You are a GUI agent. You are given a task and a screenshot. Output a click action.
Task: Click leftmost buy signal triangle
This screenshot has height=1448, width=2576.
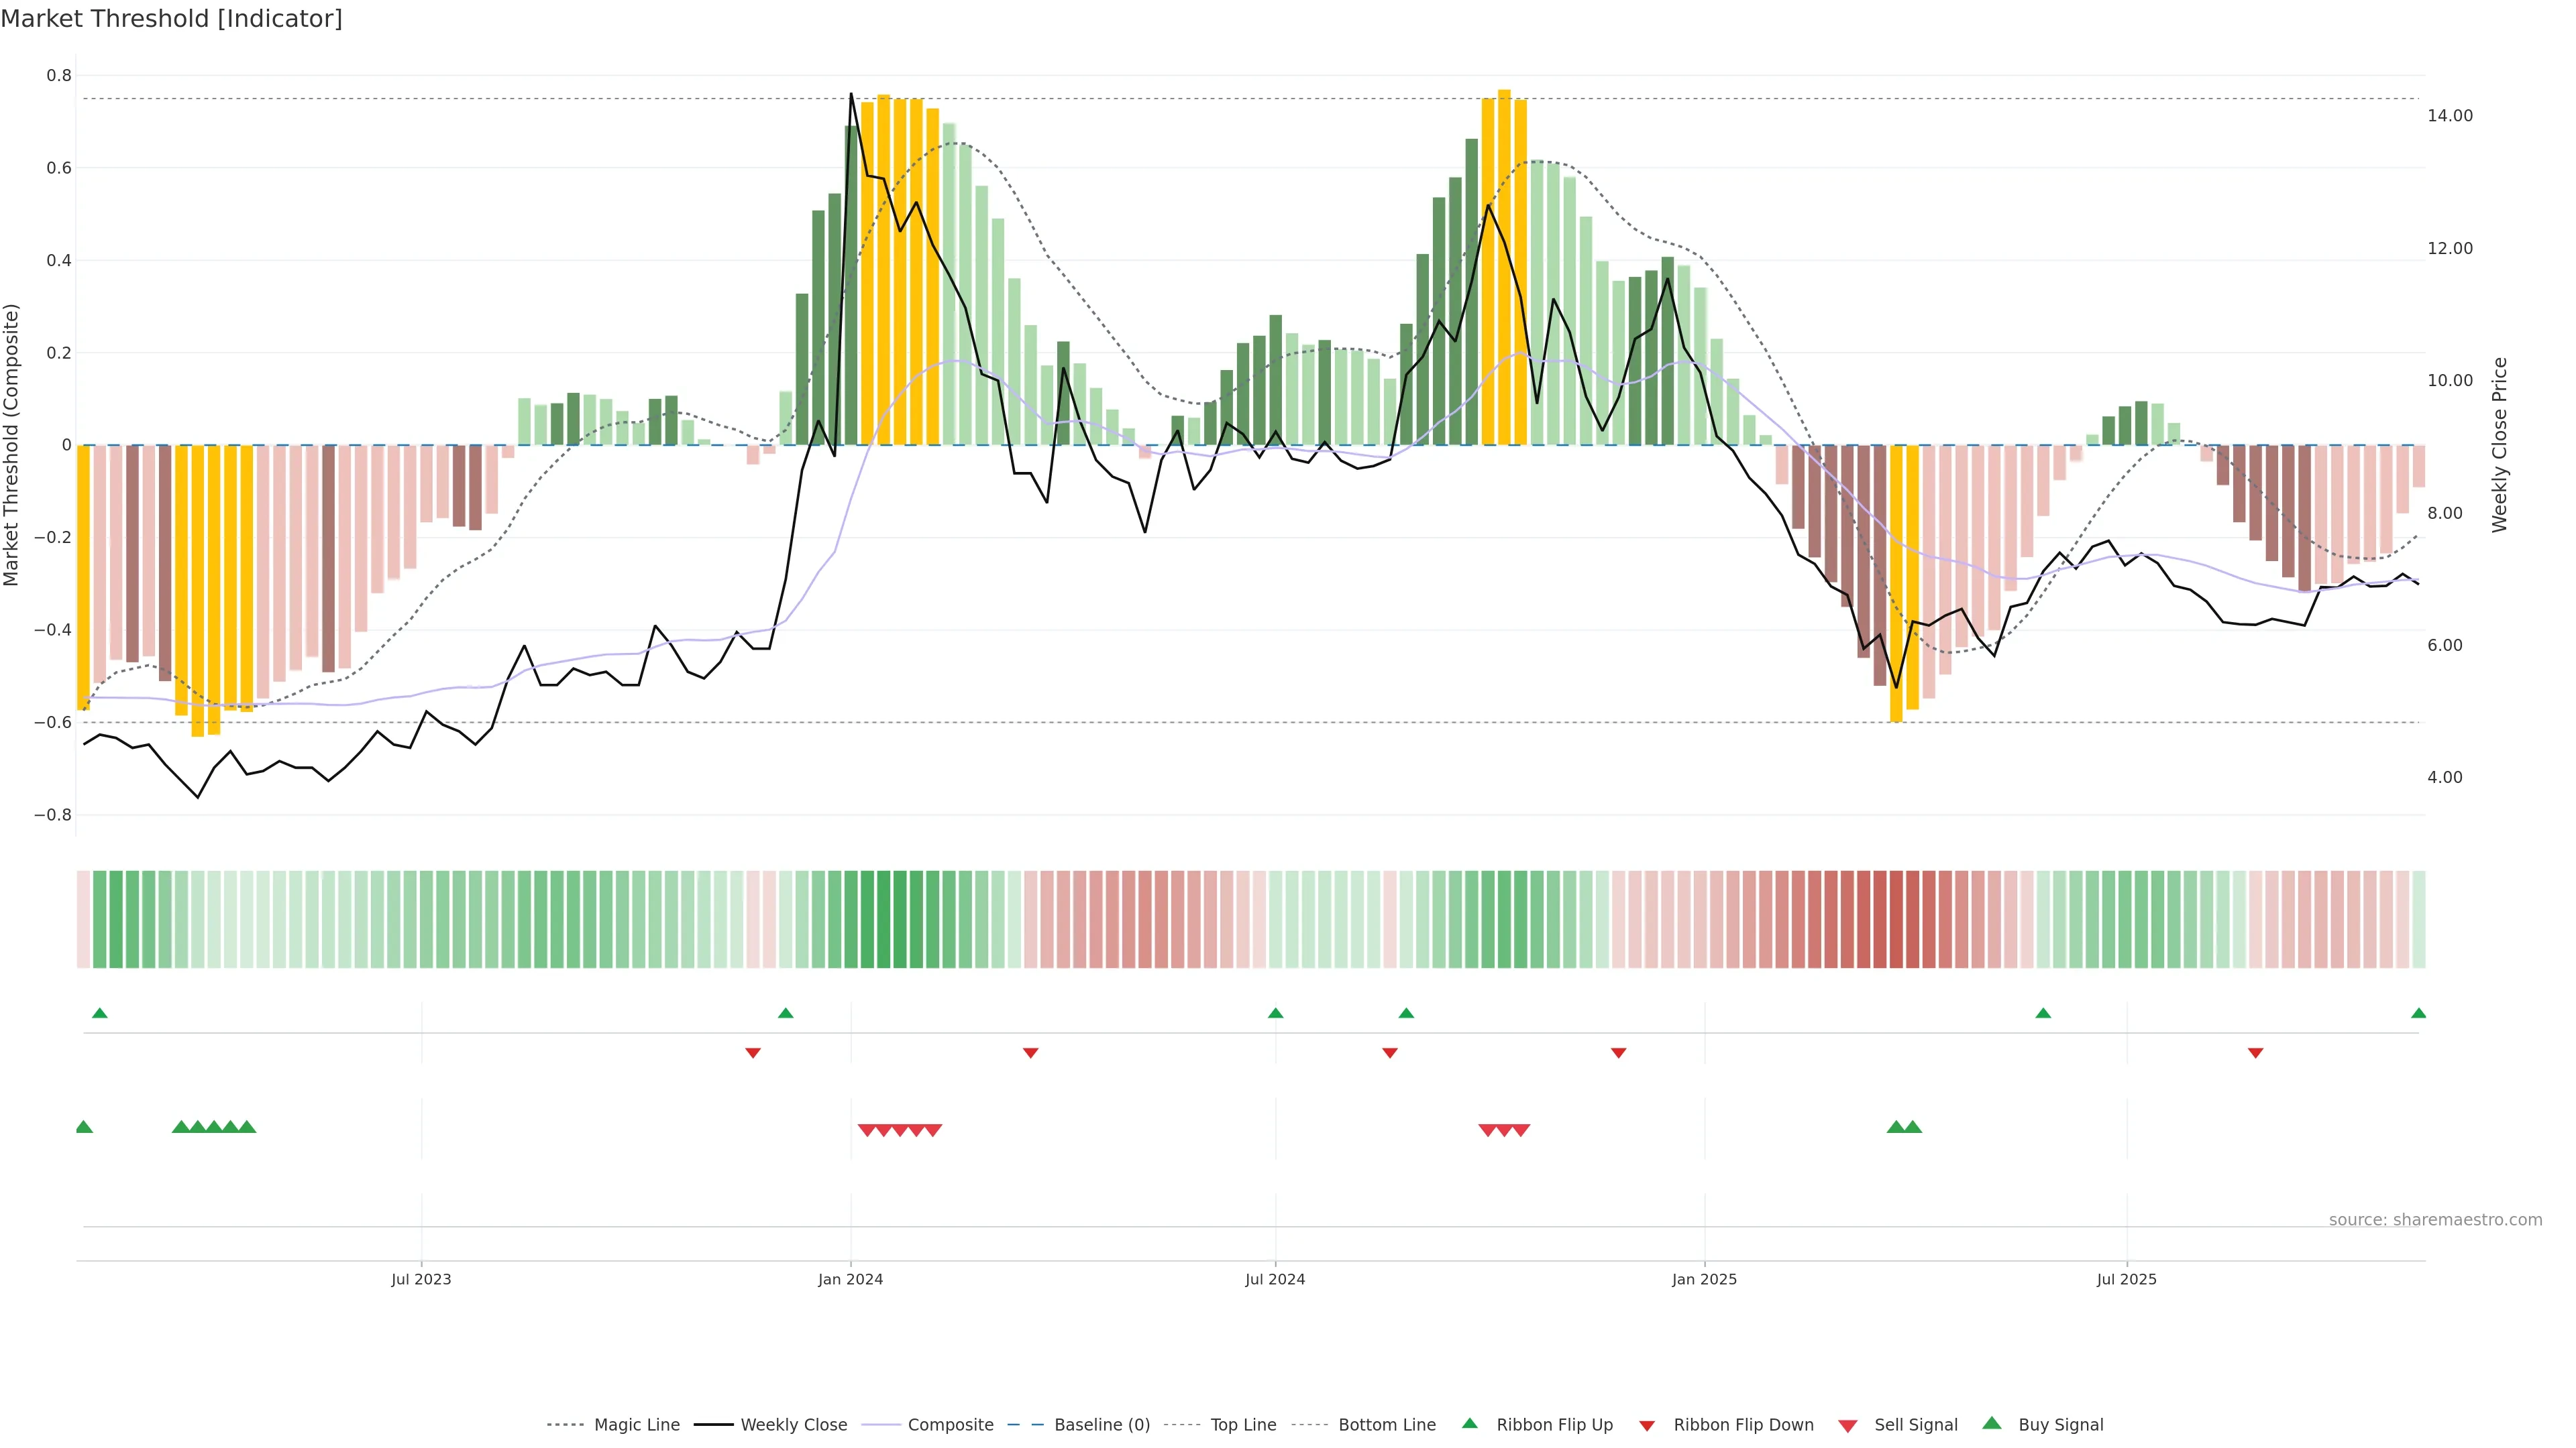coord(84,1127)
